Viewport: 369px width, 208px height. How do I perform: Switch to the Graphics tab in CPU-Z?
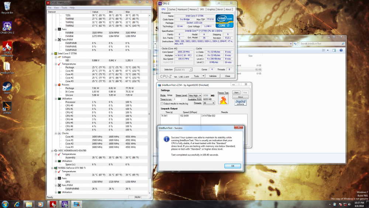[x=211, y=10]
